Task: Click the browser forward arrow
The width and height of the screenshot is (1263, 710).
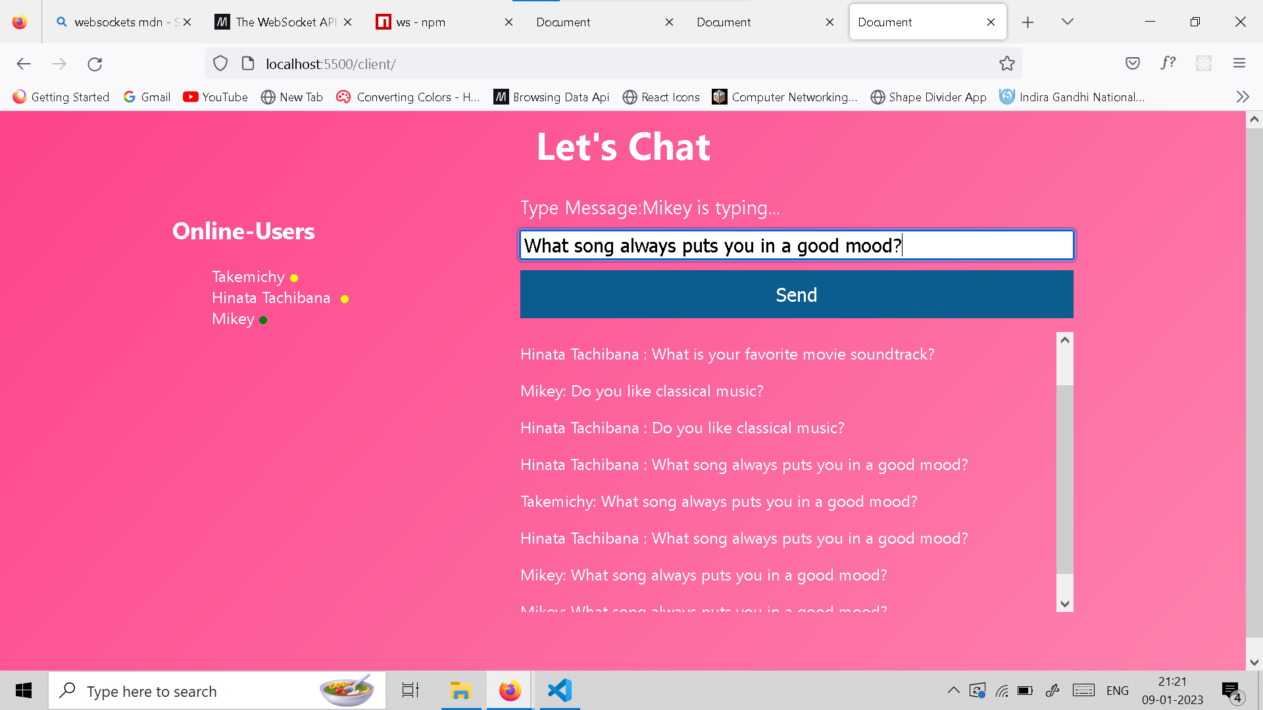Action: coord(59,64)
